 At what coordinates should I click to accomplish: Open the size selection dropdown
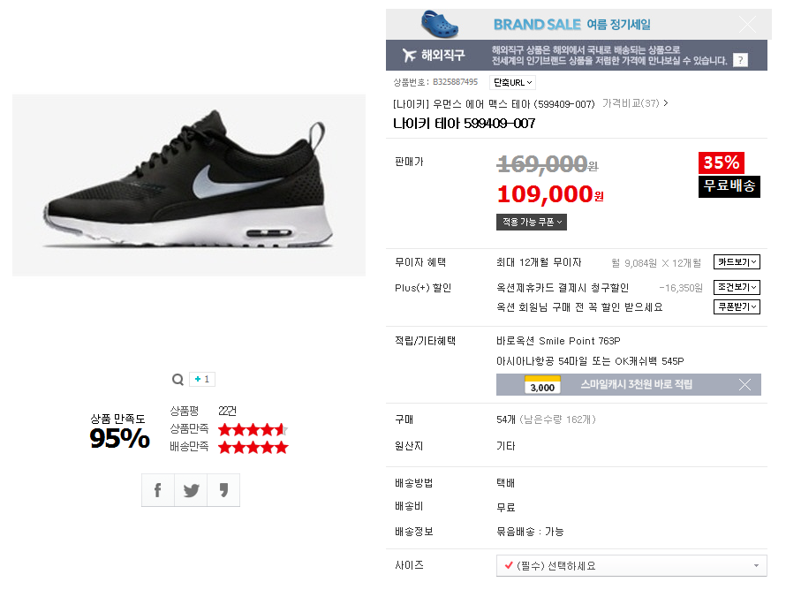tap(631, 565)
